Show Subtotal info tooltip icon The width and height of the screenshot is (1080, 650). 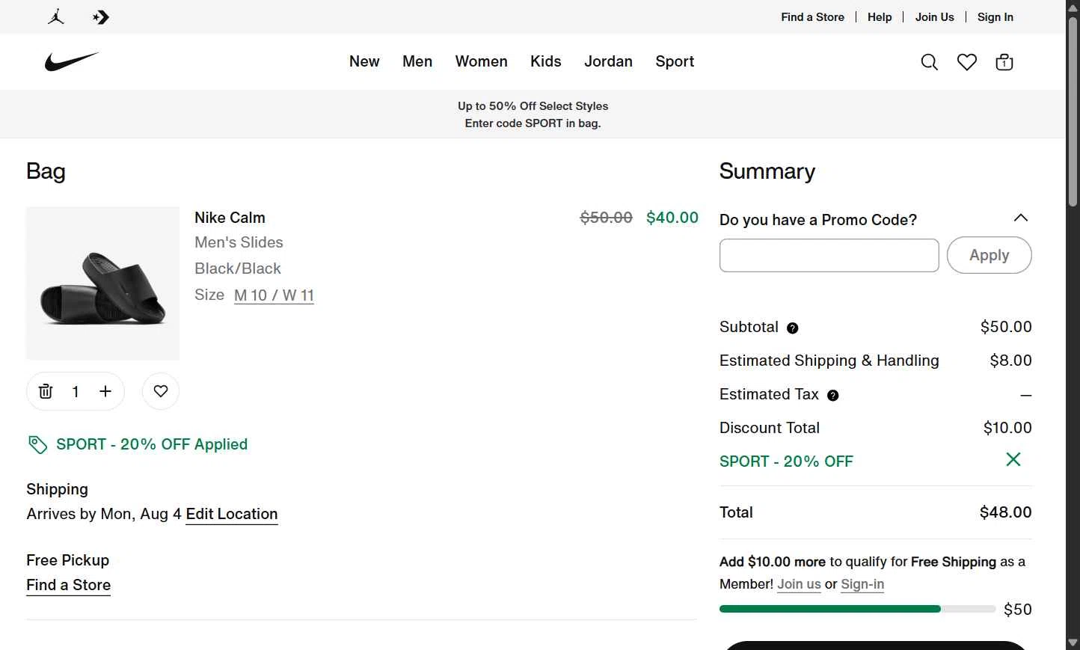[x=793, y=328]
